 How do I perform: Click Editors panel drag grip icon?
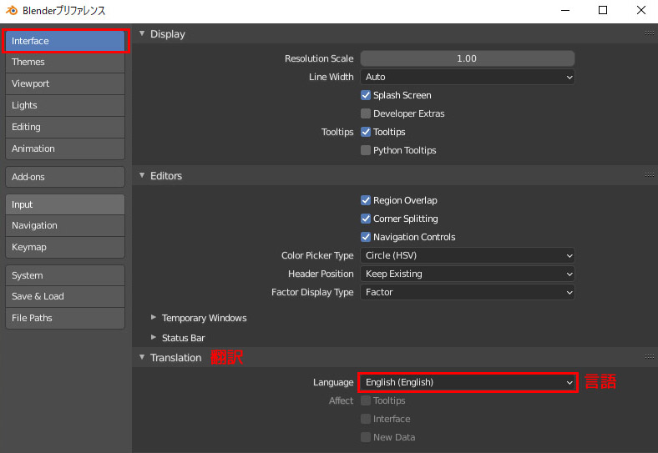coord(649,175)
